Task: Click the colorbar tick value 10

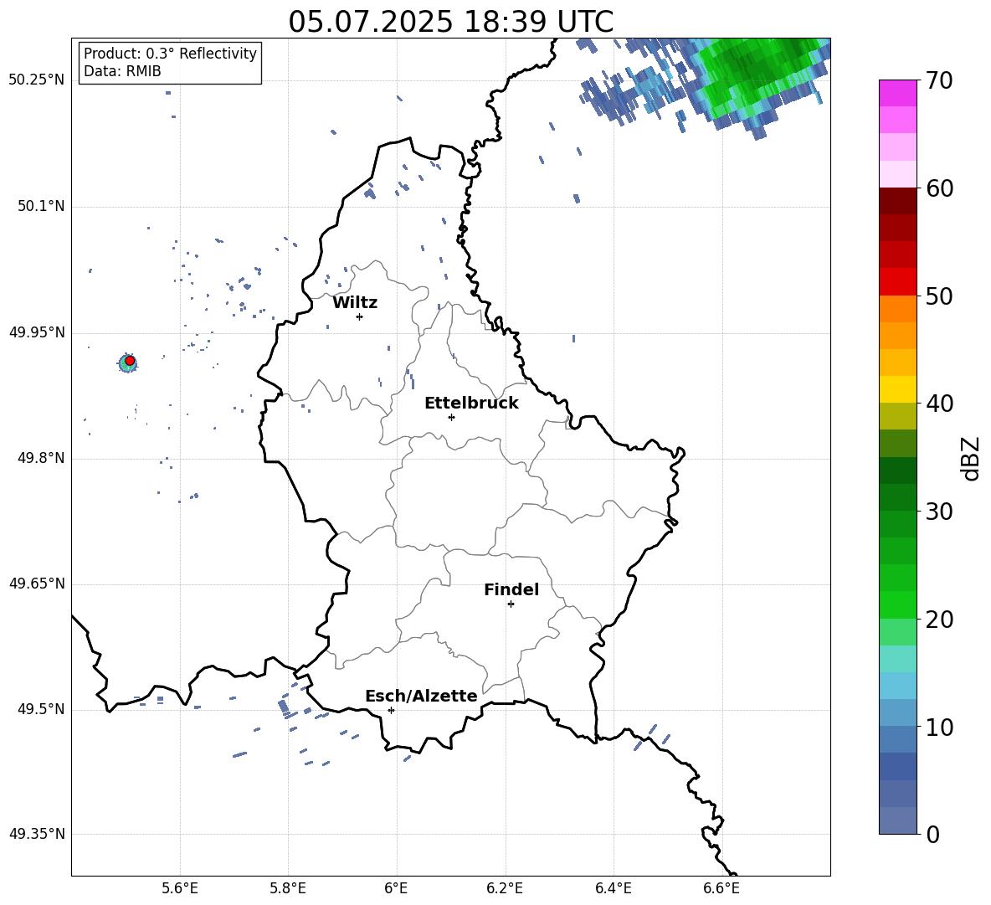Action: point(940,728)
